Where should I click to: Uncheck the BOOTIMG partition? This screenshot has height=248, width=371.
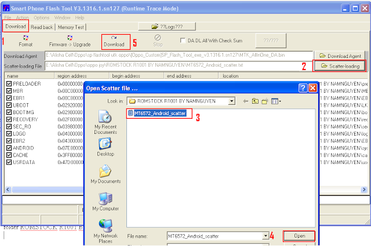tap(9, 112)
